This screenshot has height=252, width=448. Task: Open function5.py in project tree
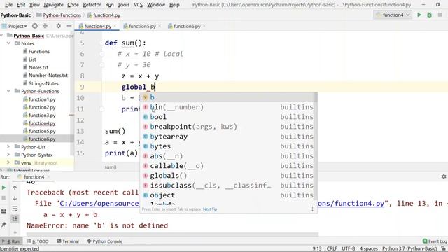tap(42, 131)
